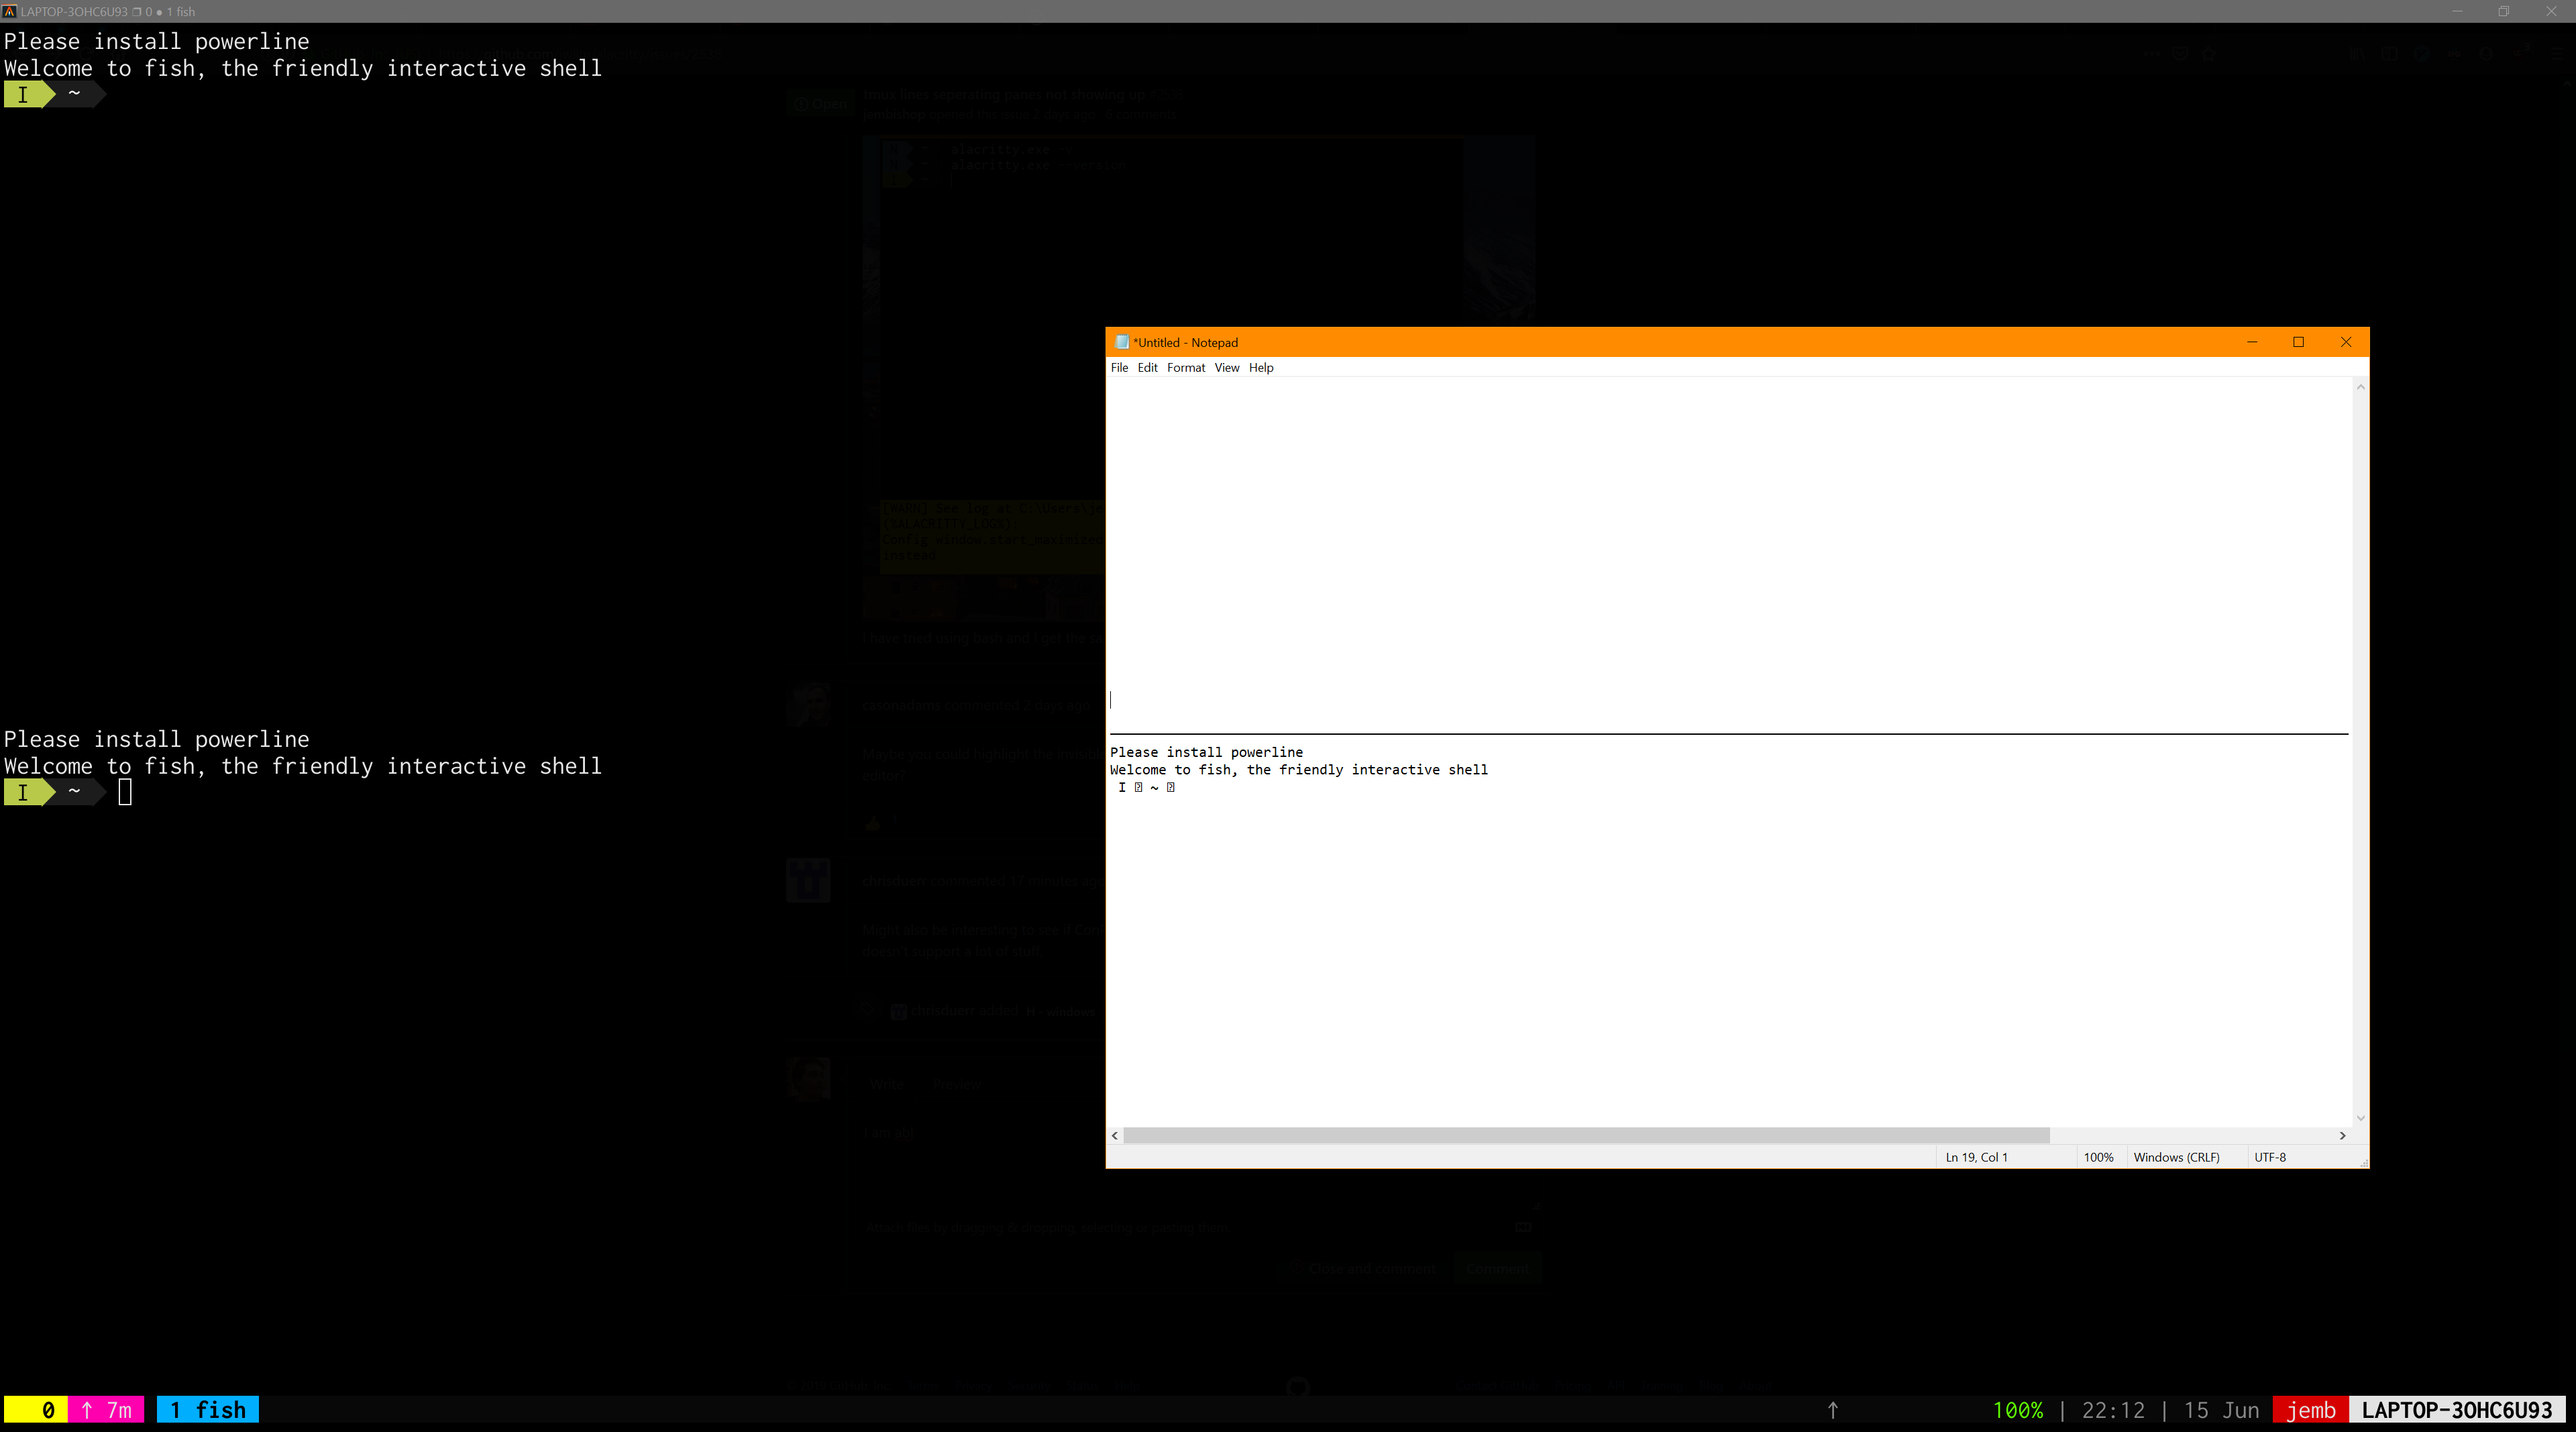Click casonadams profile avatar

click(x=809, y=705)
